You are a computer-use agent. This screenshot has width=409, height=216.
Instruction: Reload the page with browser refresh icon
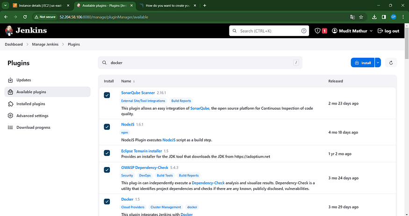pos(25,17)
